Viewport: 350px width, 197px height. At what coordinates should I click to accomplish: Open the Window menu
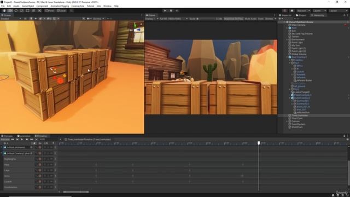tap(107, 6)
